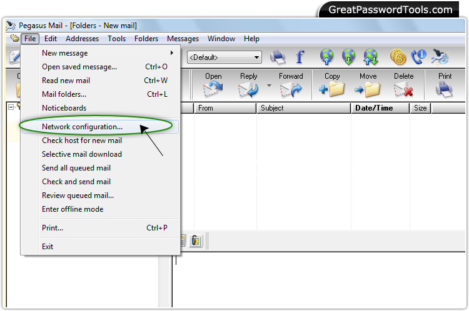The width and height of the screenshot is (469, 311).
Task: Click the Print message button
Action: (445, 86)
